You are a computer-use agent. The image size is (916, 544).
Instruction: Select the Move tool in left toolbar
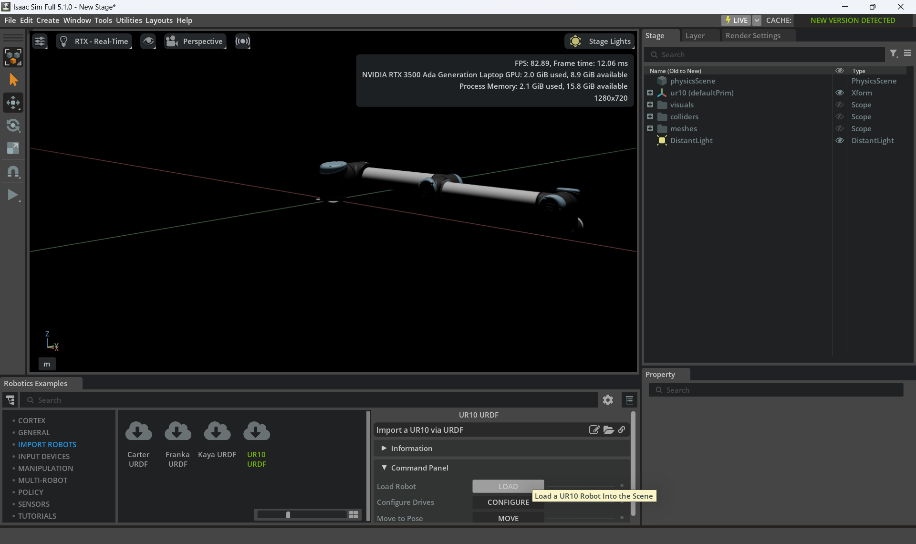pos(13,103)
